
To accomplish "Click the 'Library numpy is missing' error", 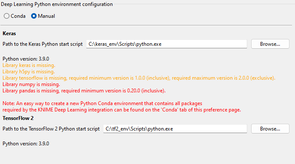I will coord(31,84).
